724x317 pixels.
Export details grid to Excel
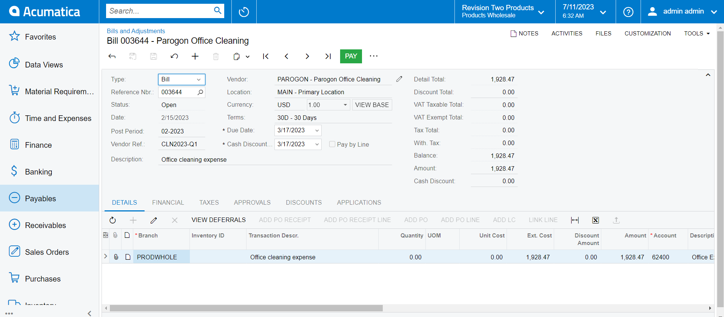[x=595, y=220]
